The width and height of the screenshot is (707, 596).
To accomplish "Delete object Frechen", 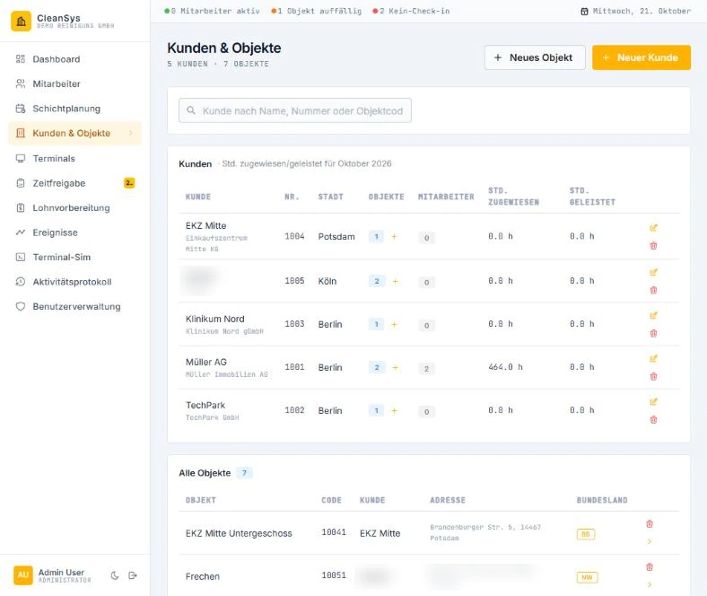I will pos(650,567).
